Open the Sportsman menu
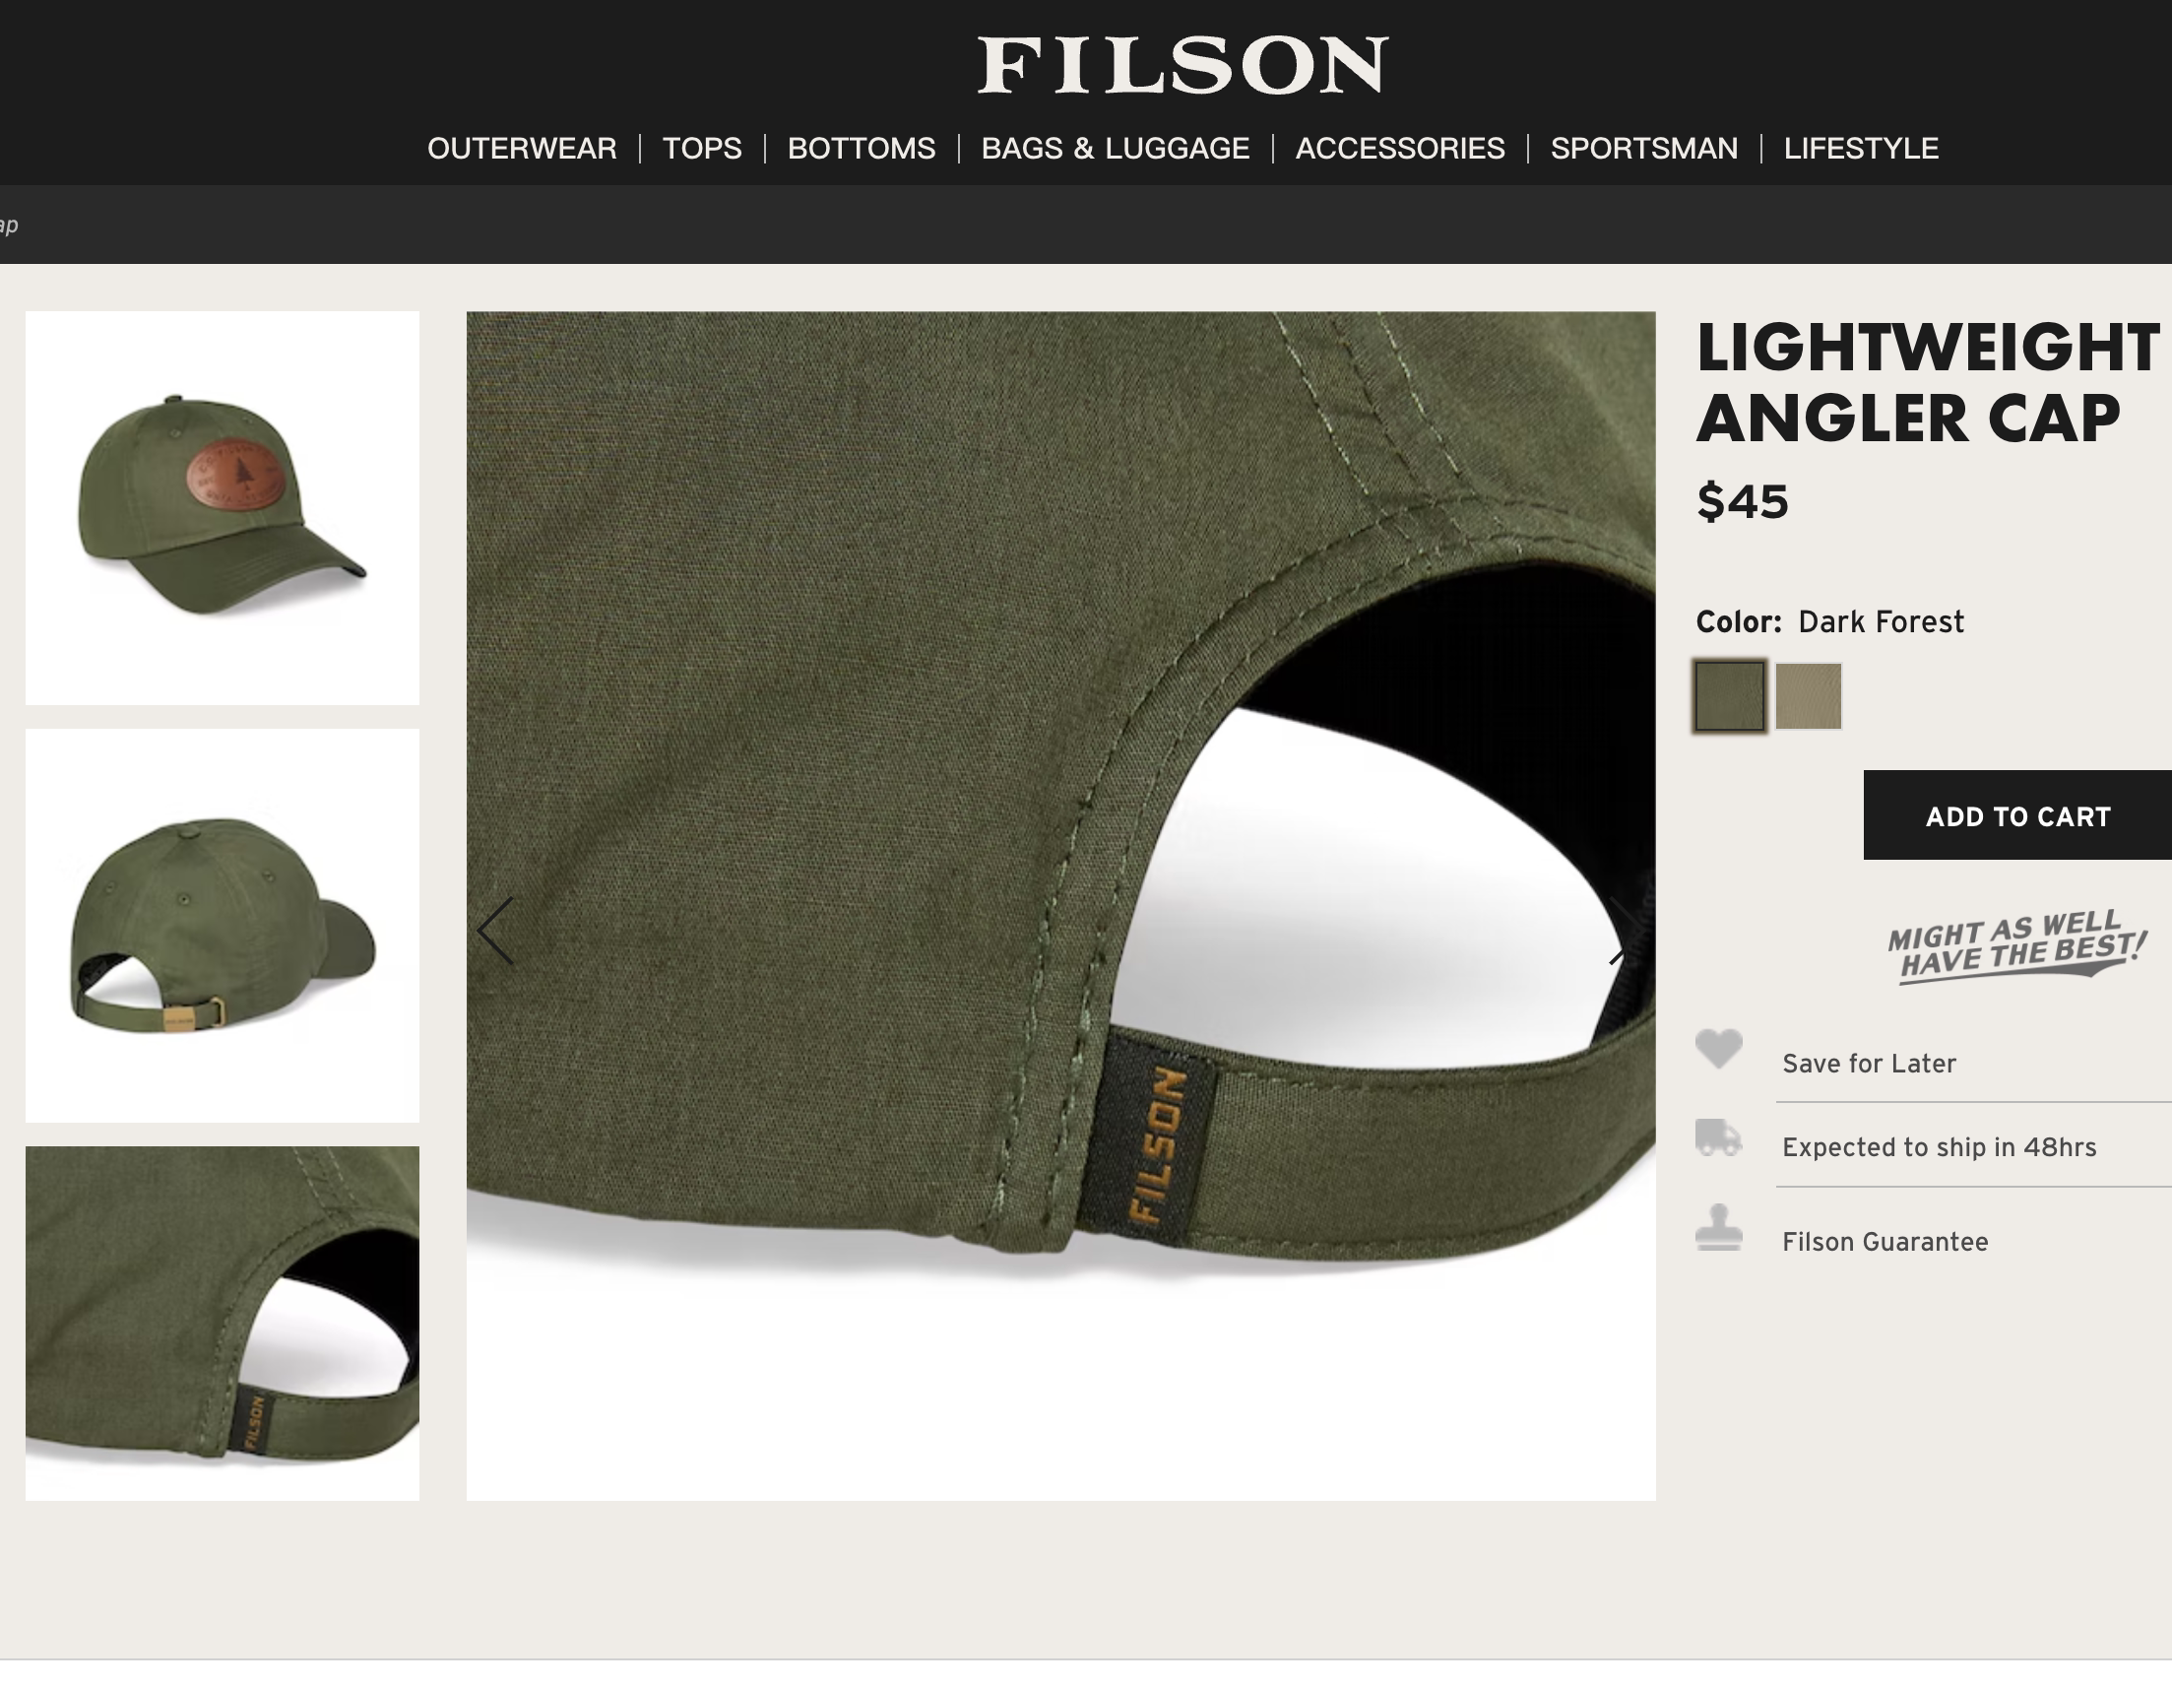 [1644, 148]
